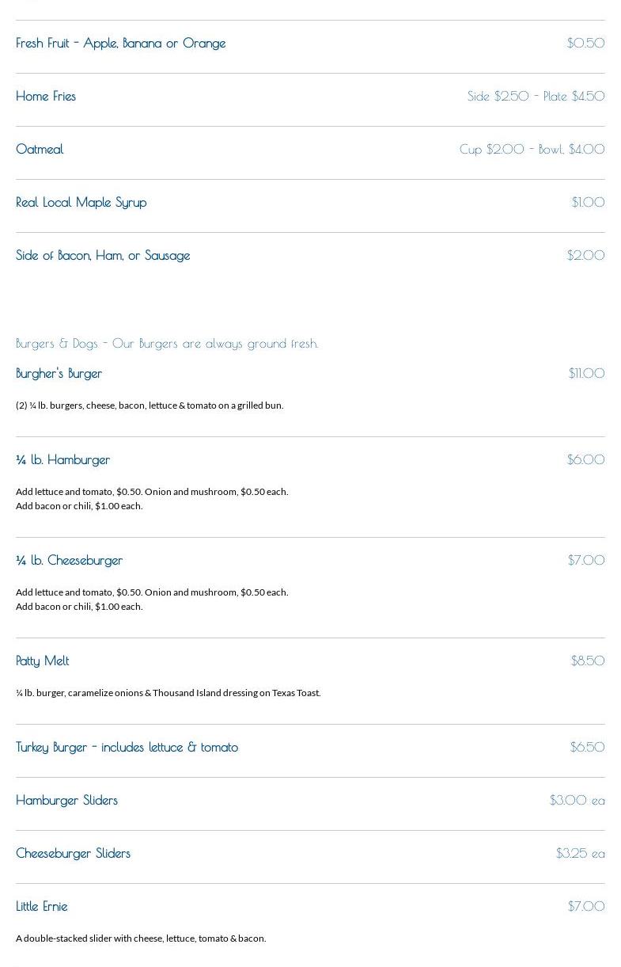This screenshot has width=621, height=967.
Task: Click the Patty Melt description text
Action: (168, 693)
